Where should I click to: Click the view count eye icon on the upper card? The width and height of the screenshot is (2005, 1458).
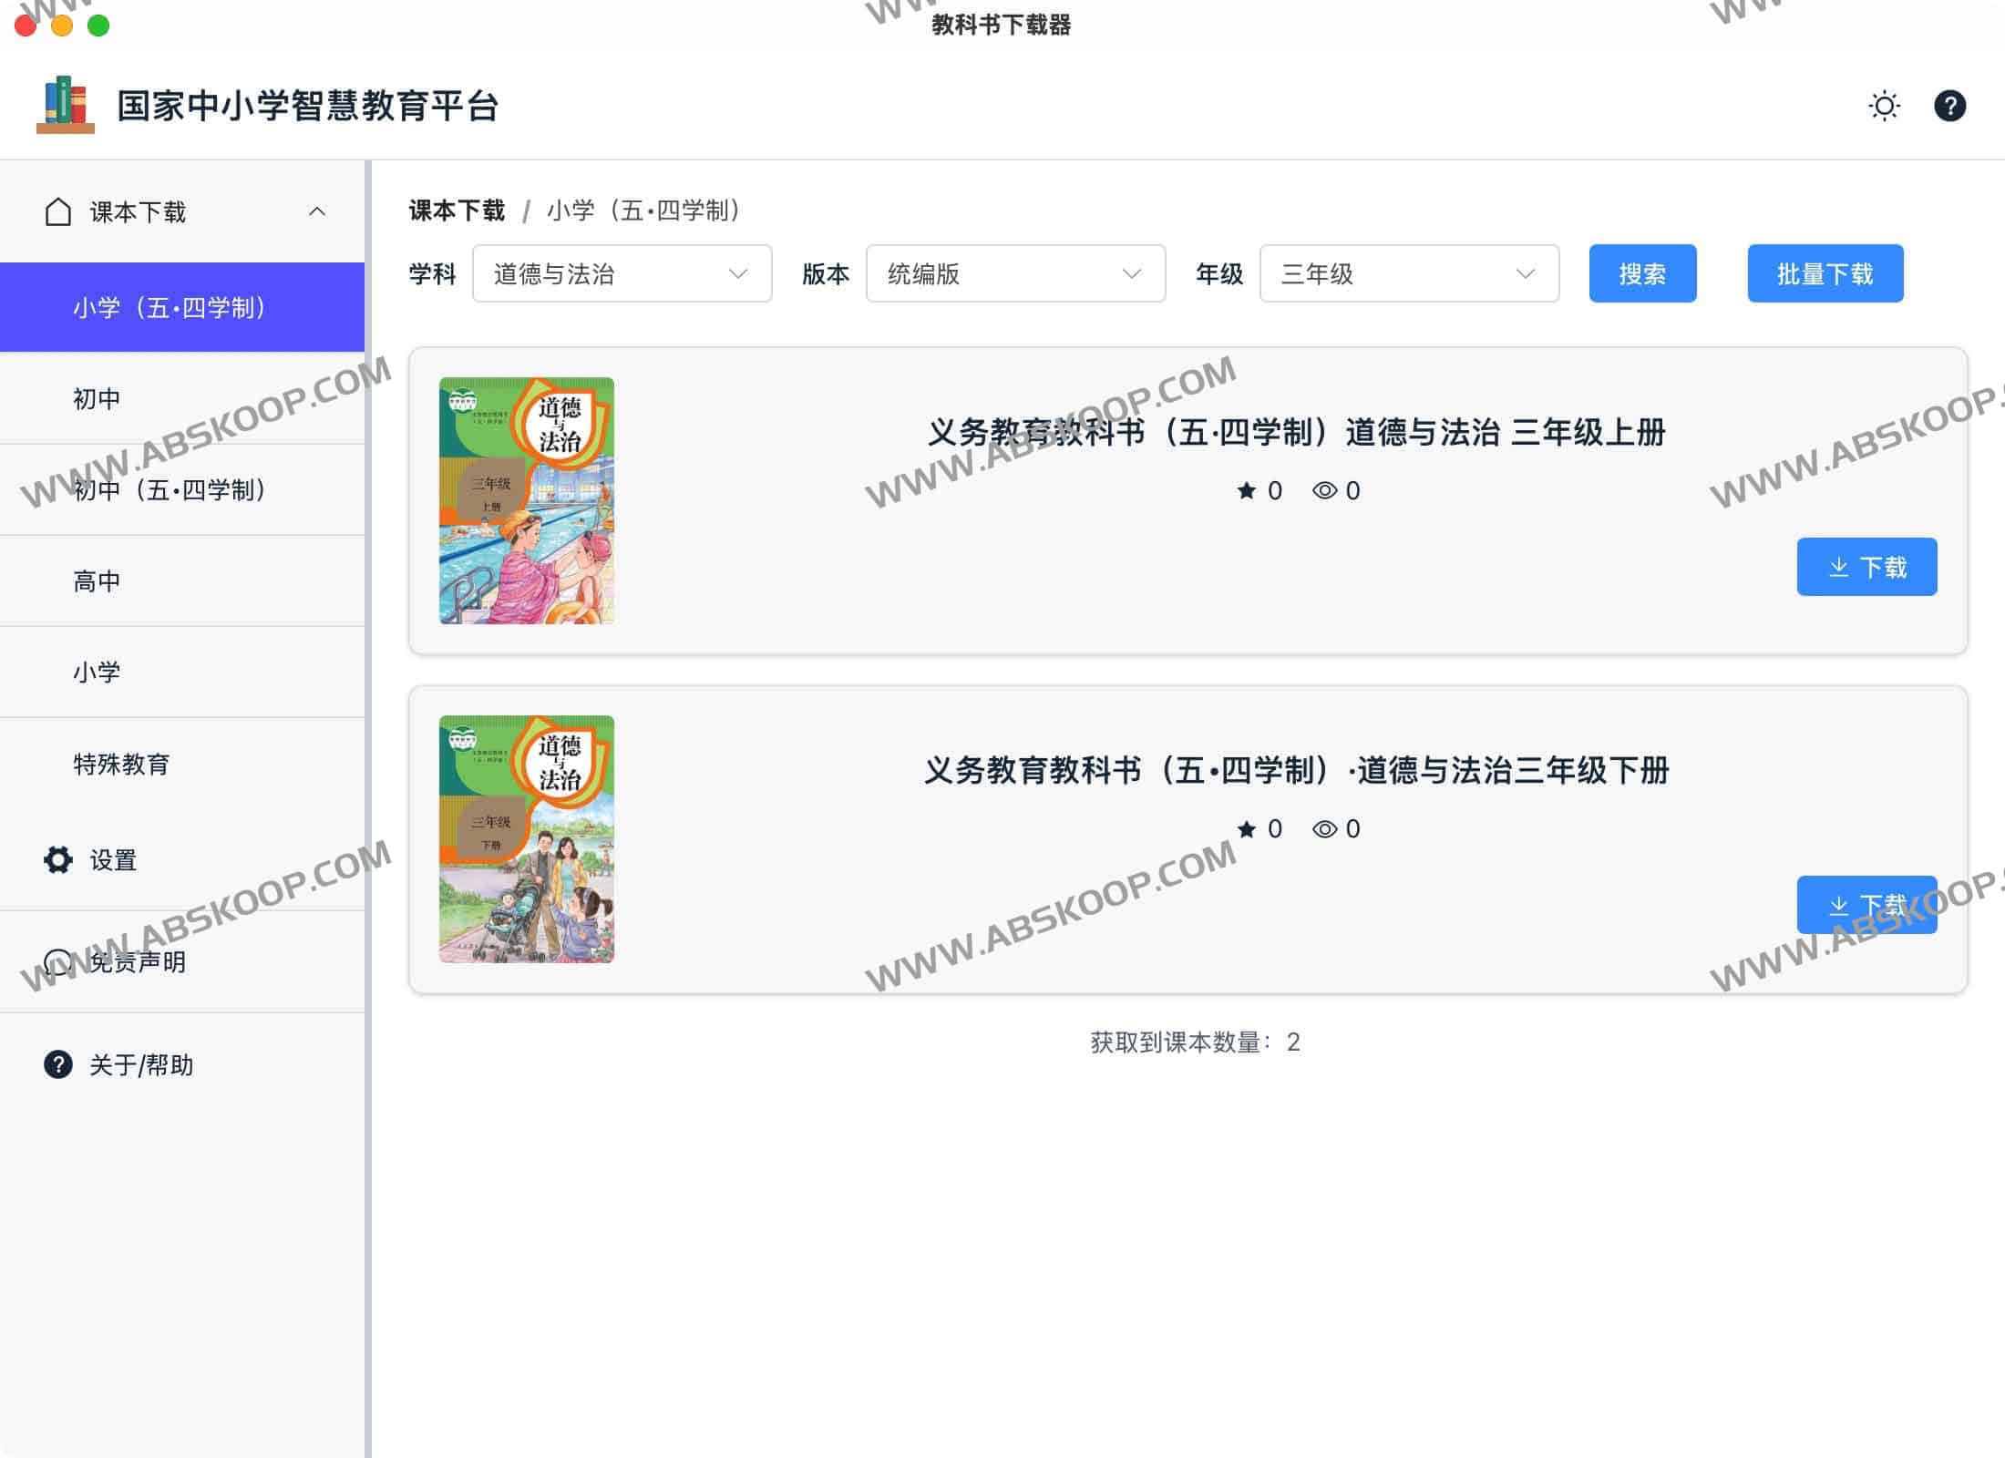(x=1324, y=490)
